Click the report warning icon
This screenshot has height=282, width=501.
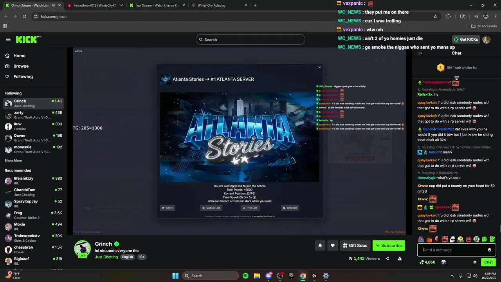click(400, 258)
